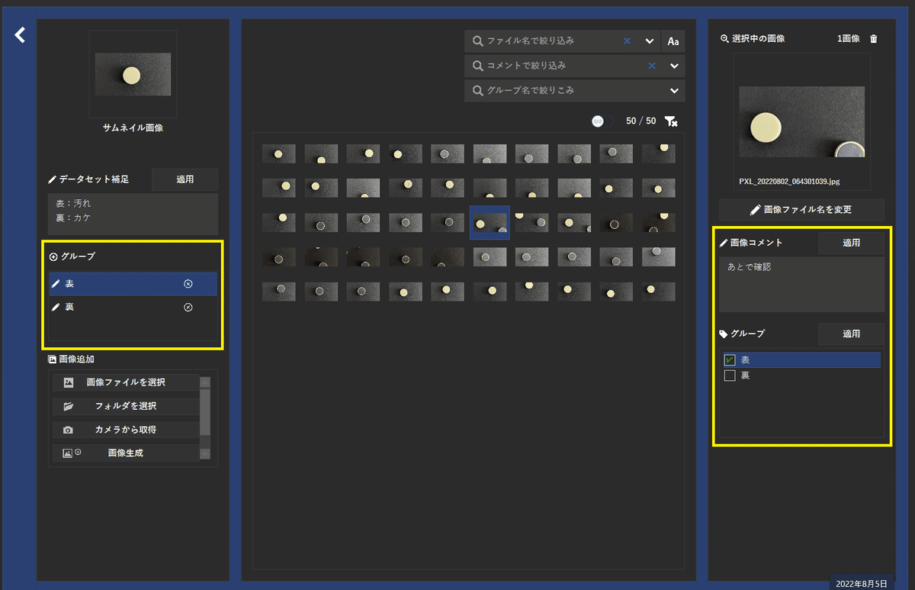Open グループ名で絞りこみ dropdown

tap(674, 91)
